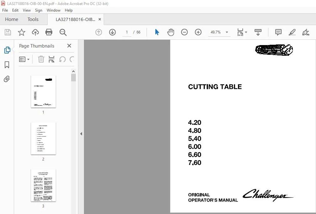Click the 6.00 model number
Viewport: 316px width, 214px height.
tap(195, 146)
